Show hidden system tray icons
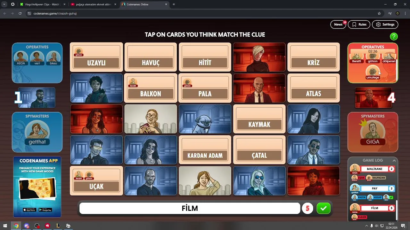 click(x=366, y=226)
